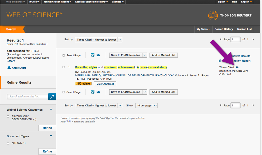Open Search History

[224, 29]
